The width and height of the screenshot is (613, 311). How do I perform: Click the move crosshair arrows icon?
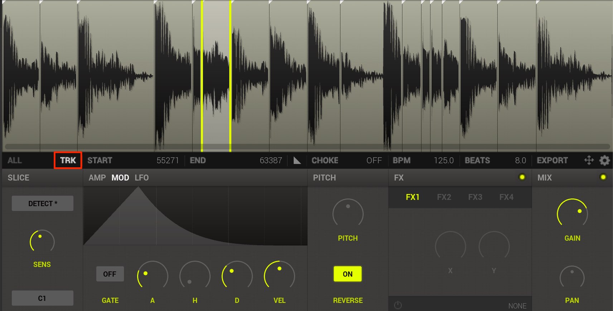(x=589, y=160)
